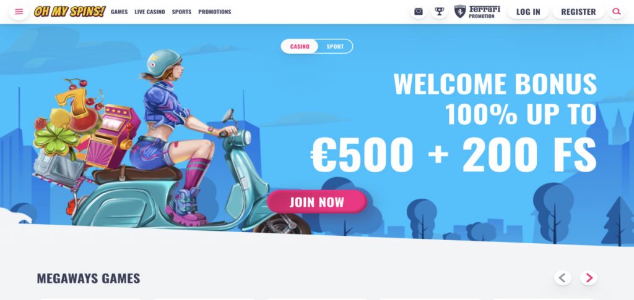Open the Ferrari promotion badge
The image size is (634, 300).
tap(477, 12)
